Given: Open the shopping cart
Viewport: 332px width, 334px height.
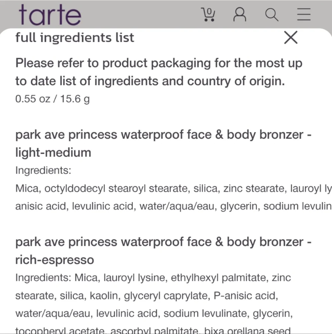Looking at the screenshot, I should point(208,15).
